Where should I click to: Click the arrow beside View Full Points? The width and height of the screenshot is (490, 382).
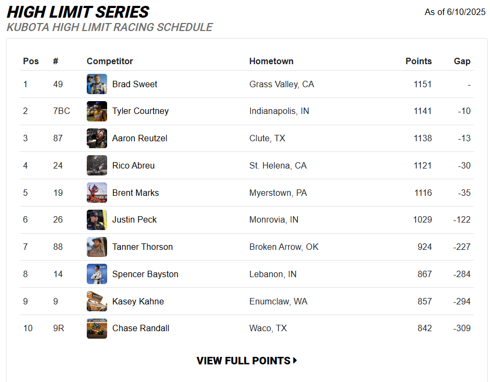295,361
